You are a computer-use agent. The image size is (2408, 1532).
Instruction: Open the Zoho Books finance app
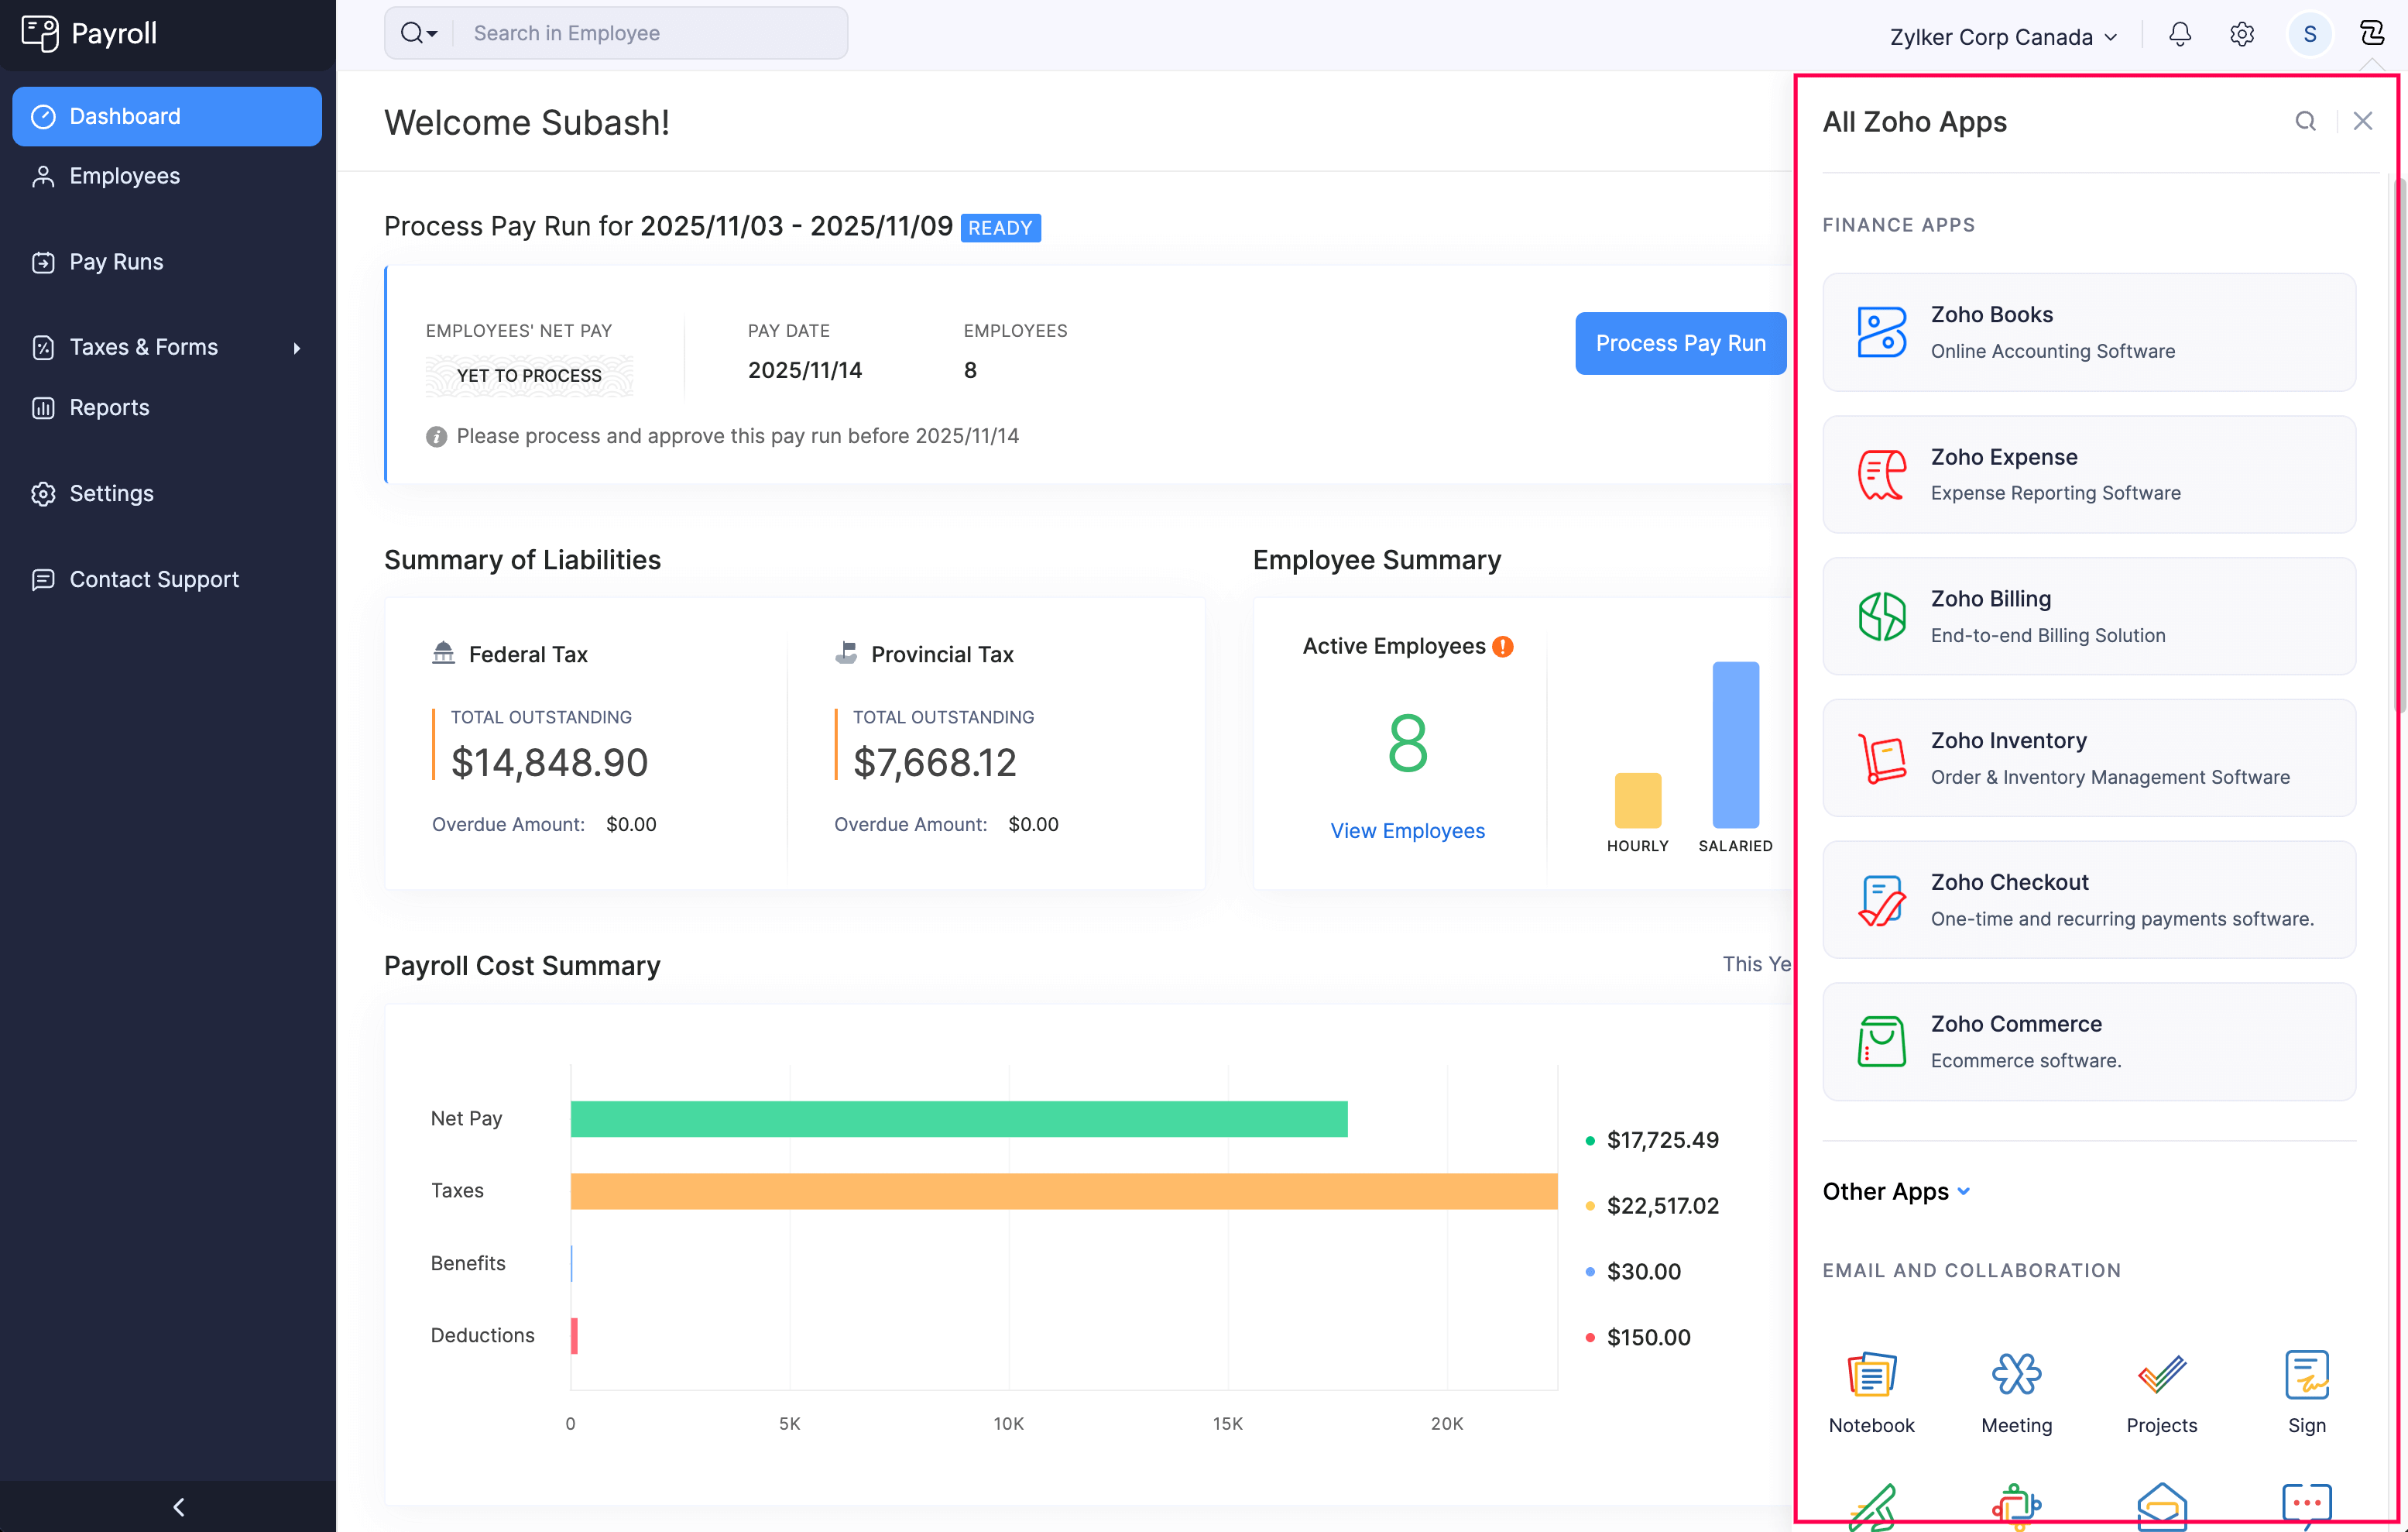click(2088, 332)
